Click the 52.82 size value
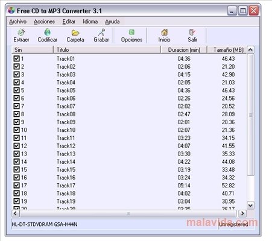The height and width of the screenshot is (241, 272). pos(228,186)
